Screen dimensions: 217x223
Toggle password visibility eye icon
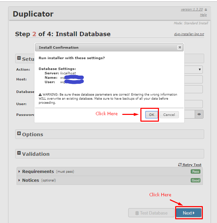point(199,114)
